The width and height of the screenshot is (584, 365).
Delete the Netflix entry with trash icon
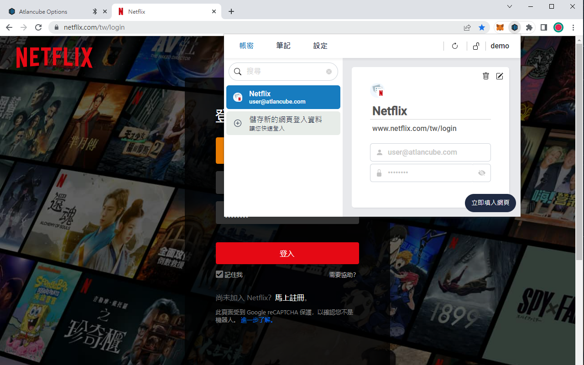[486, 76]
